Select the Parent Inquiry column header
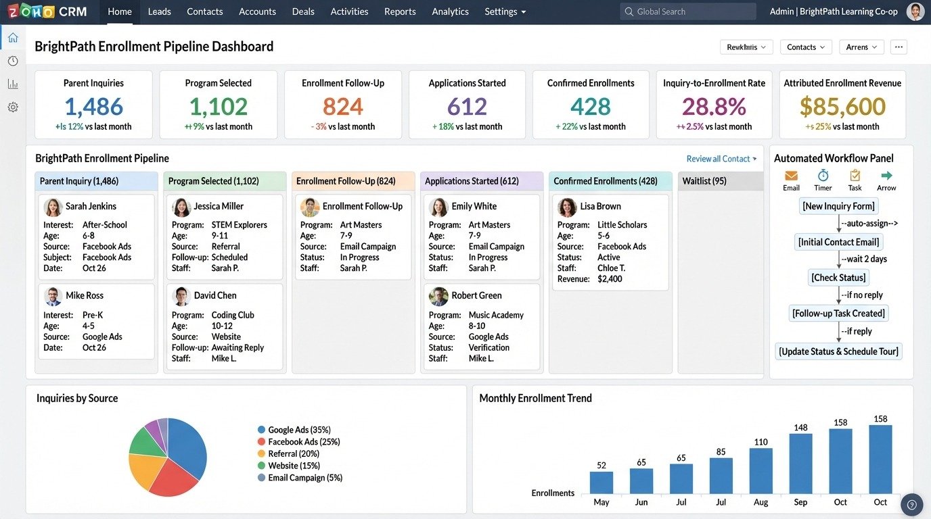Screen dimensions: 931x519 [96, 181]
